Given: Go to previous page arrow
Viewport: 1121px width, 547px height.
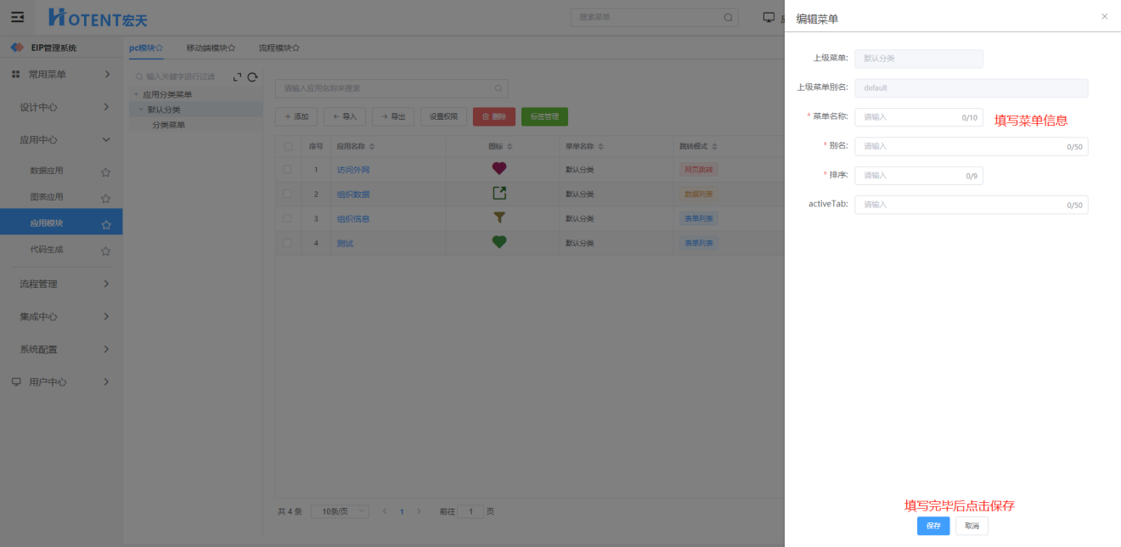Looking at the screenshot, I should tap(385, 511).
